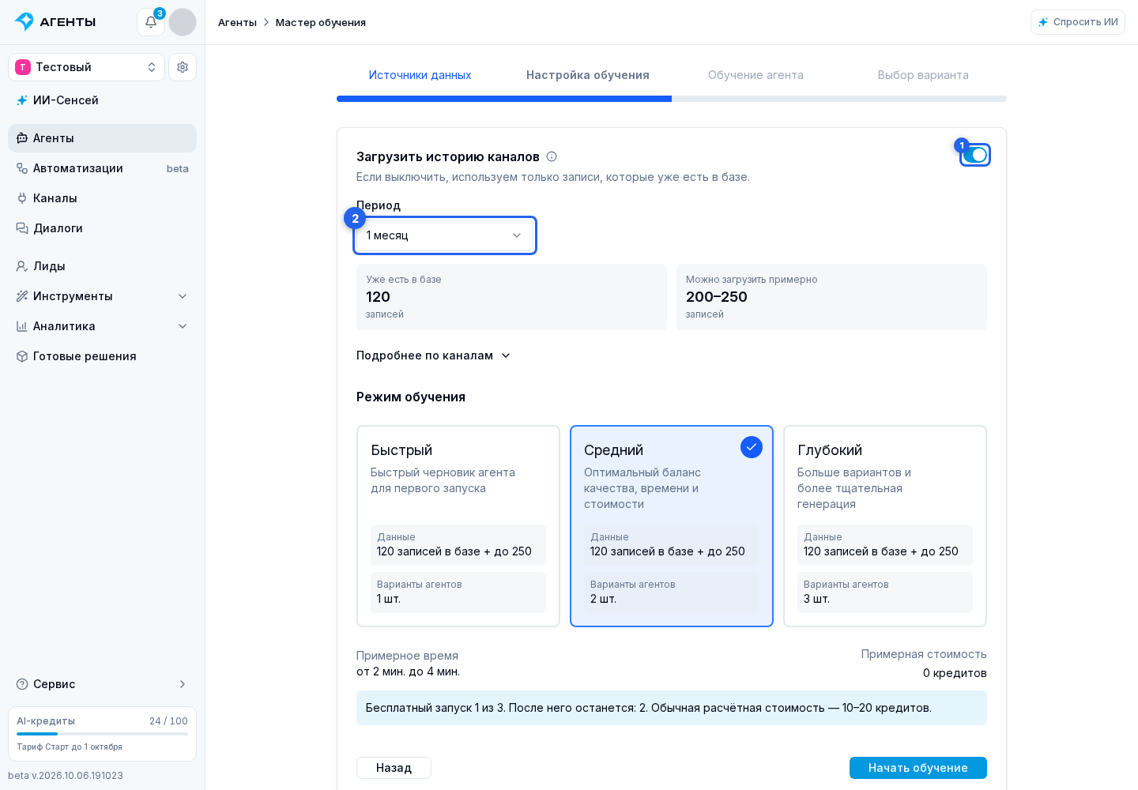This screenshot has width=1138, height=790.
Task: Click Уже есть в базе 120 card
Action: pyautogui.click(x=511, y=297)
